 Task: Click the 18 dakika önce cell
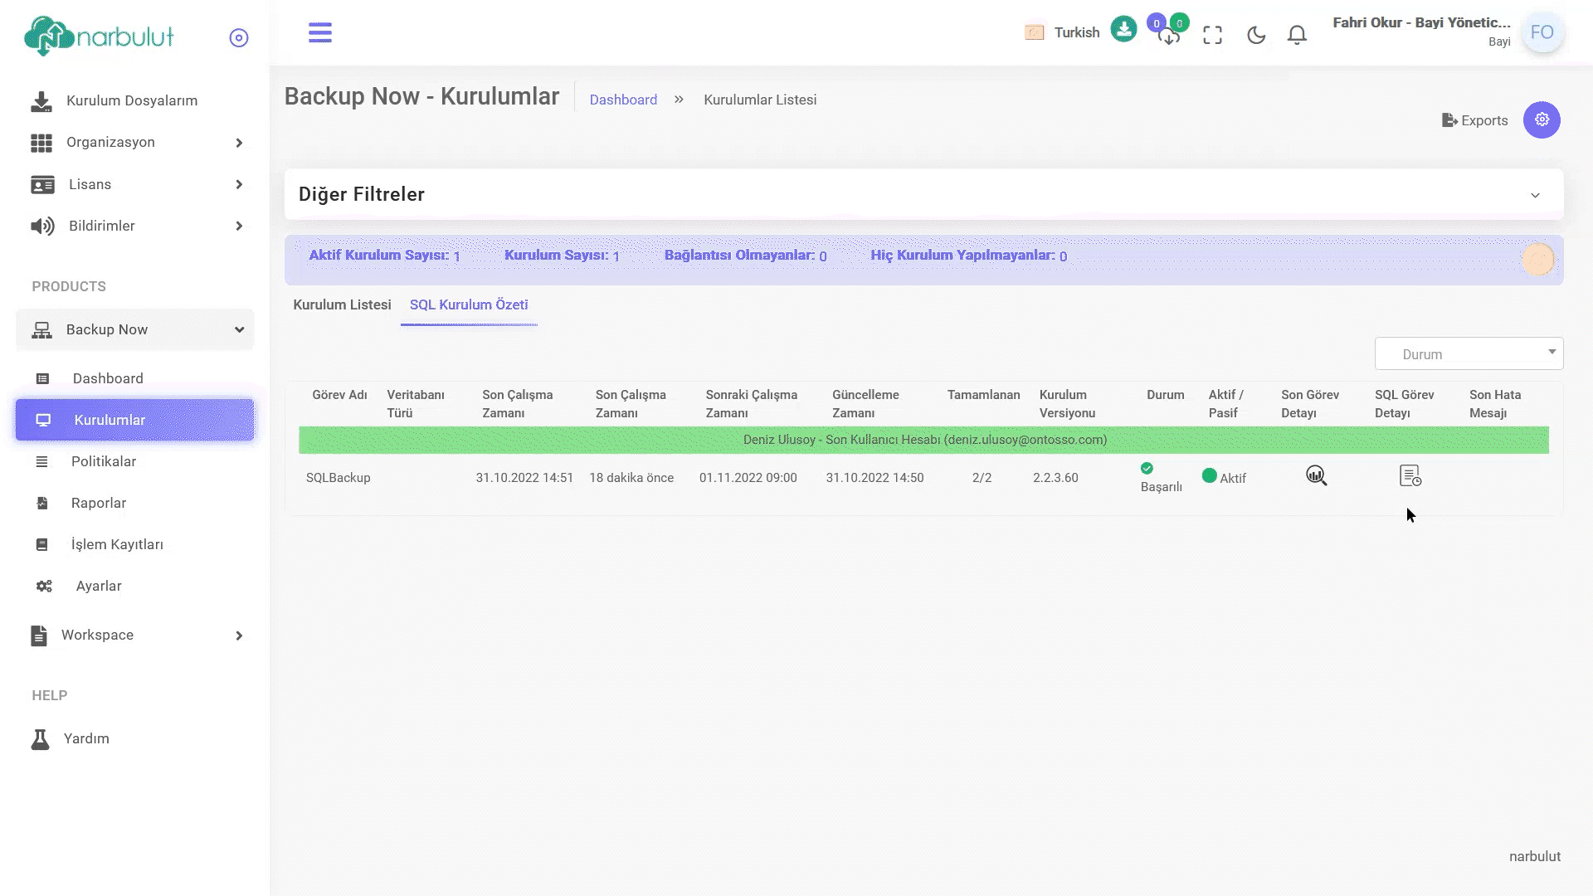(x=631, y=478)
